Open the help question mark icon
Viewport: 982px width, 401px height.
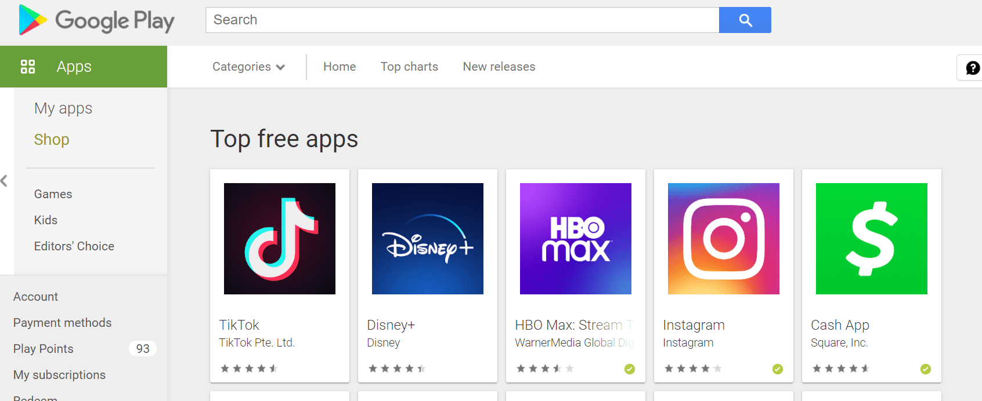point(972,68)
